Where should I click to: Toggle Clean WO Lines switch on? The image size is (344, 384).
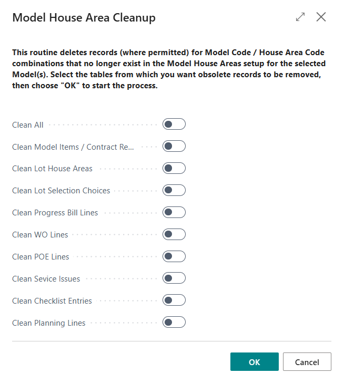(x=174, y=234)
